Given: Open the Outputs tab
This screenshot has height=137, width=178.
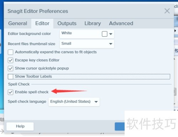Looking at the screenshot, I should click(x=67, y=23).
